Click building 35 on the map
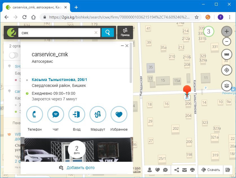This screenshot has height=178, width=236. [x=151, y=67]
